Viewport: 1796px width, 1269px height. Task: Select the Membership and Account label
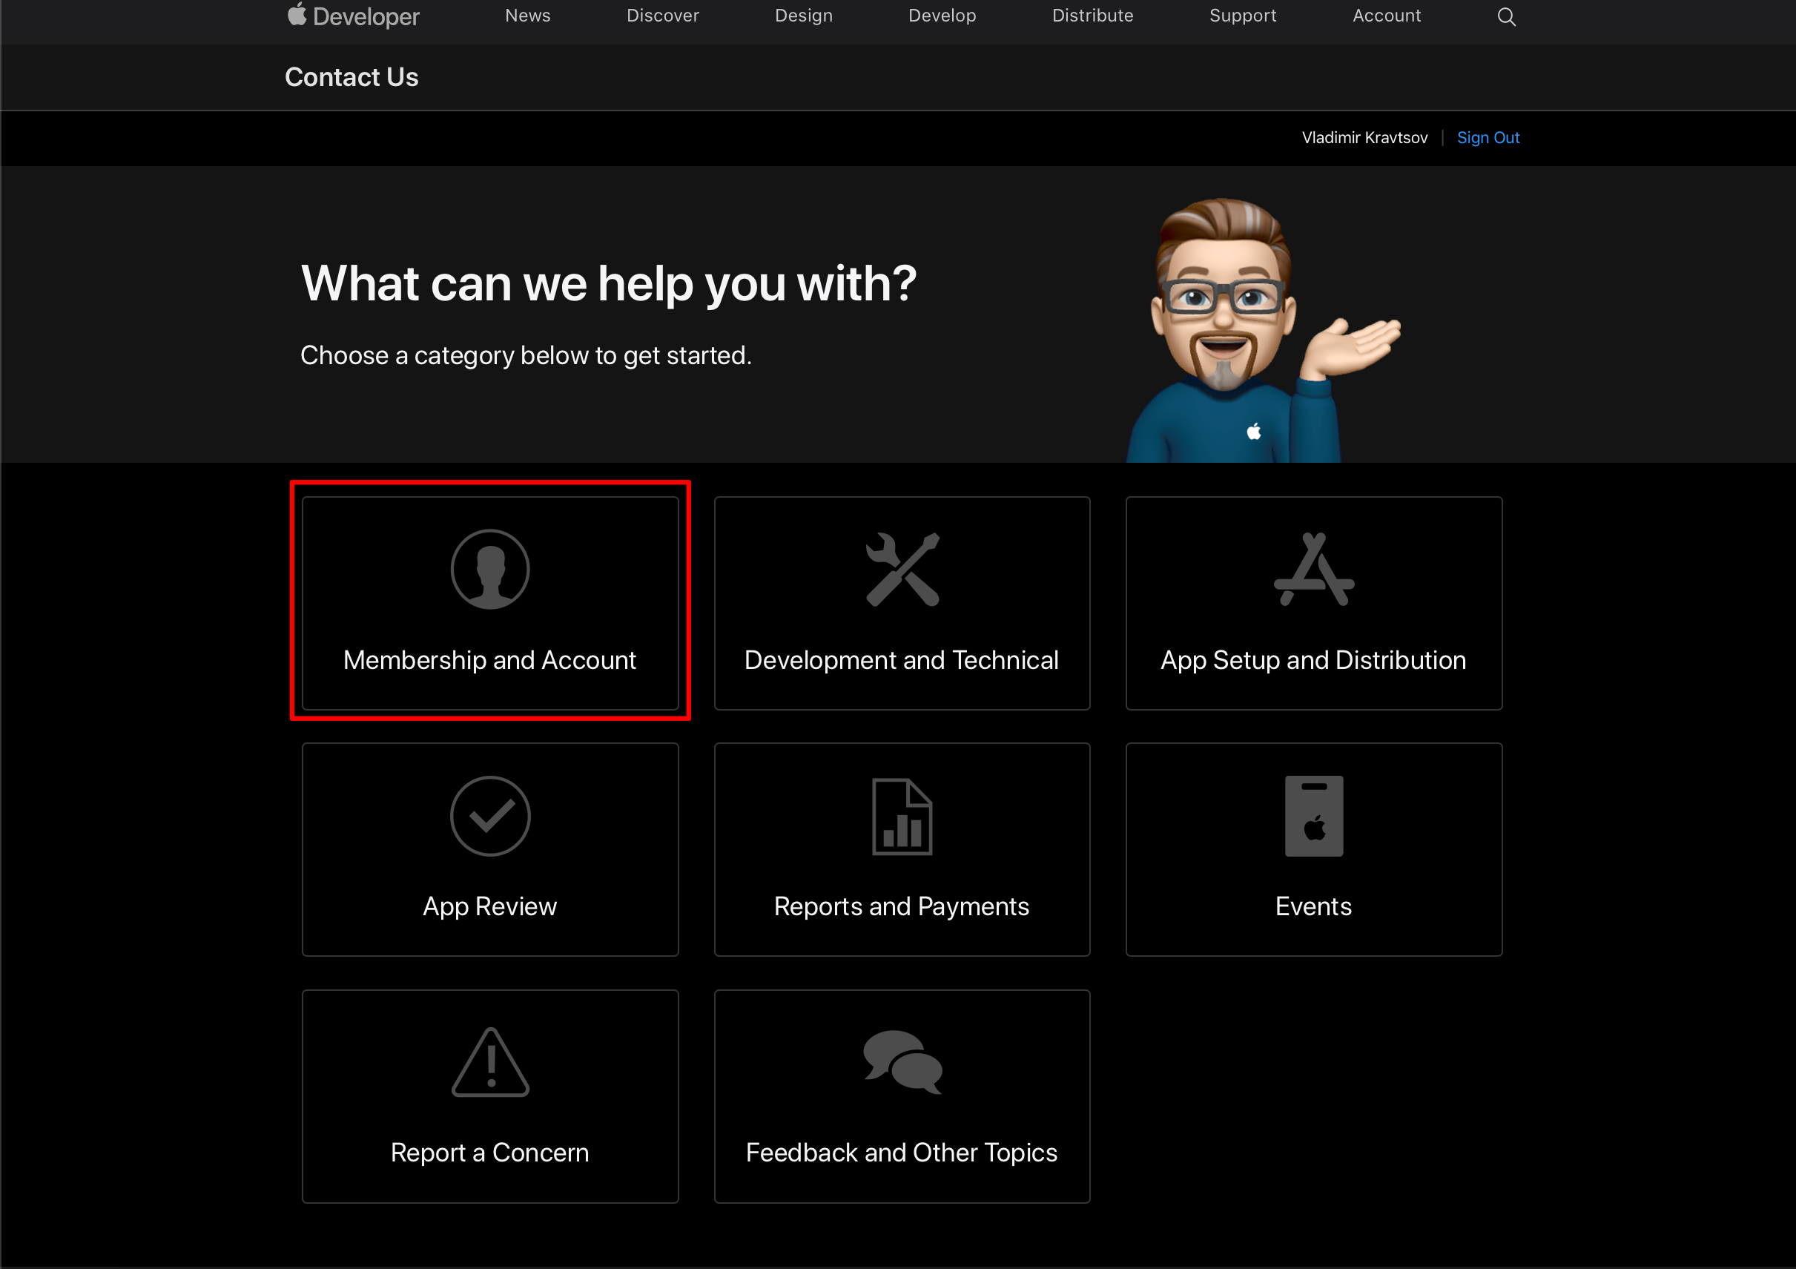point(489,660)
